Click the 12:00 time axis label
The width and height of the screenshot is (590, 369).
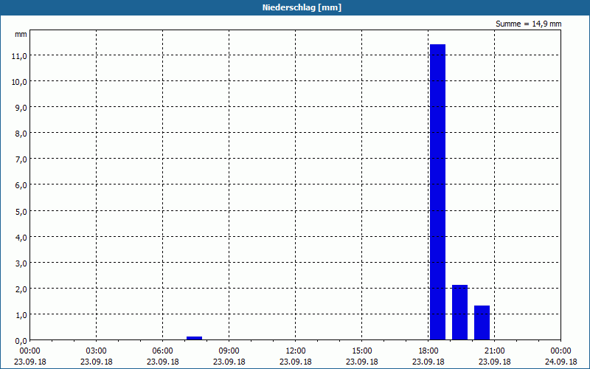pyautogui.click(x=296, y=351)
